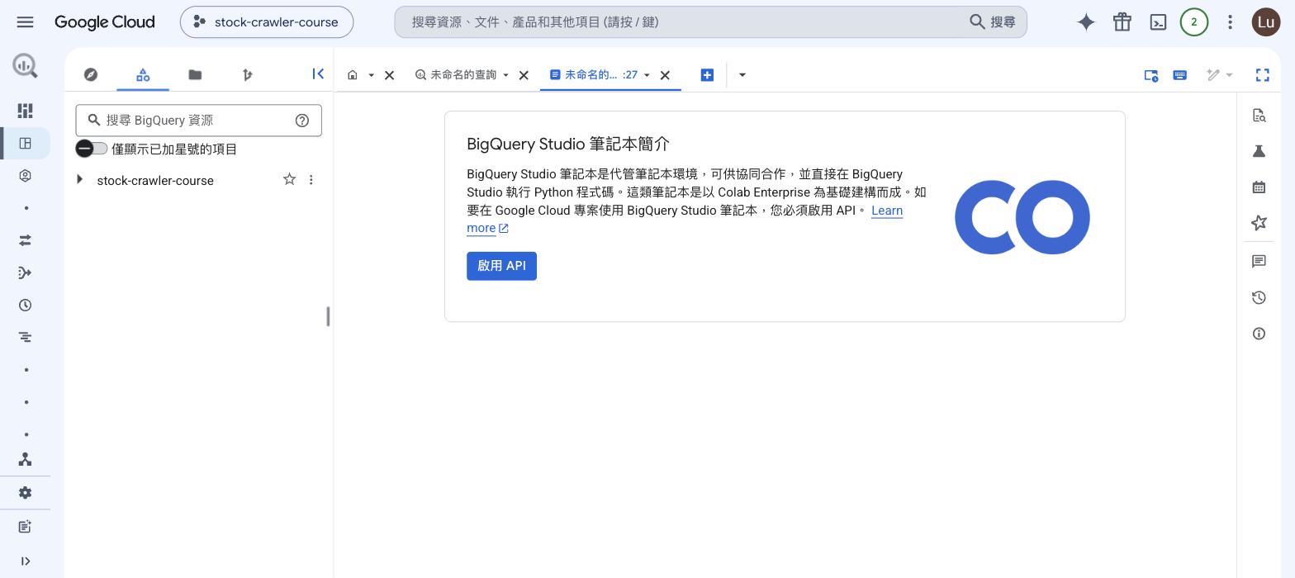Click the 啟用 API button
The width and height of the screenshot is (1295, 578).
501,266
